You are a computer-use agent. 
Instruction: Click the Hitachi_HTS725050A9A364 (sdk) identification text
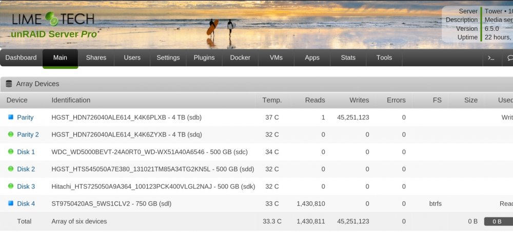click(153, 186)
